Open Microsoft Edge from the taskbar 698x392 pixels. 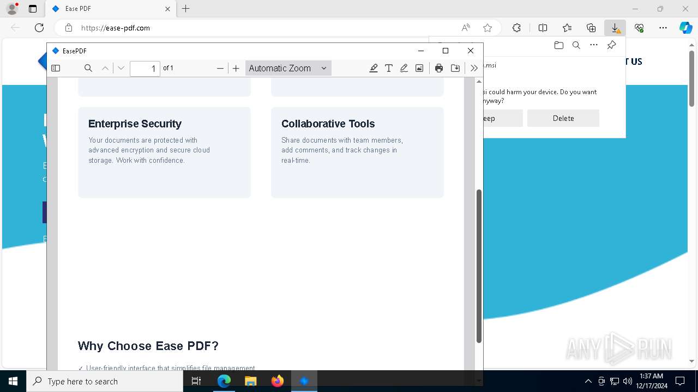click(224, 381)
